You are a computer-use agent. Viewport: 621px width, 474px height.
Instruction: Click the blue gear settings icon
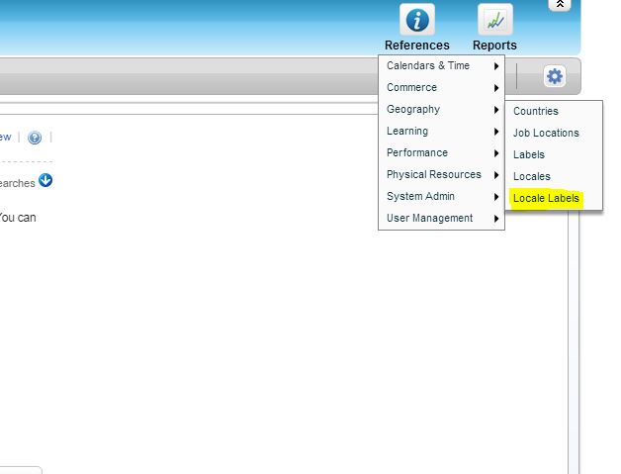coord(554,76)
